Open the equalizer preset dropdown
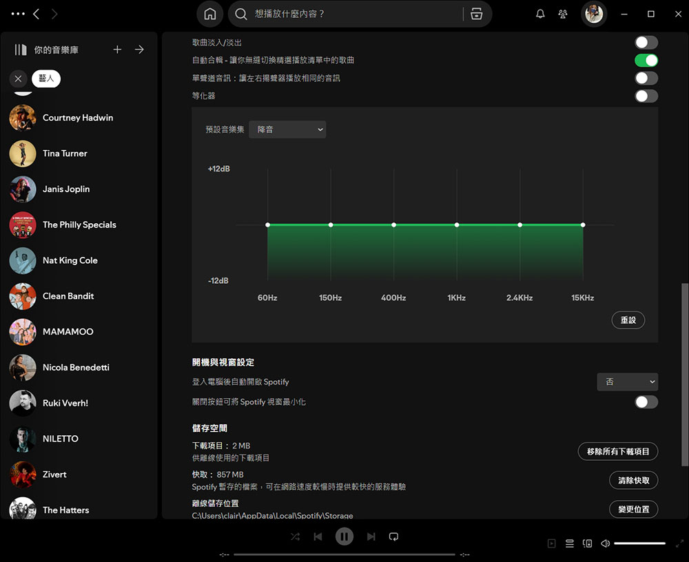The width and height of the screenshot is (689, 562). [x=287, y=129]
